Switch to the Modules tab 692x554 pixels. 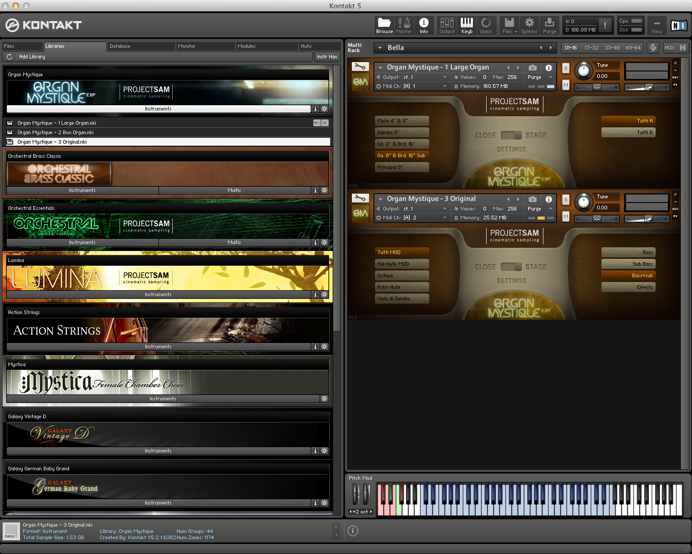266,46
